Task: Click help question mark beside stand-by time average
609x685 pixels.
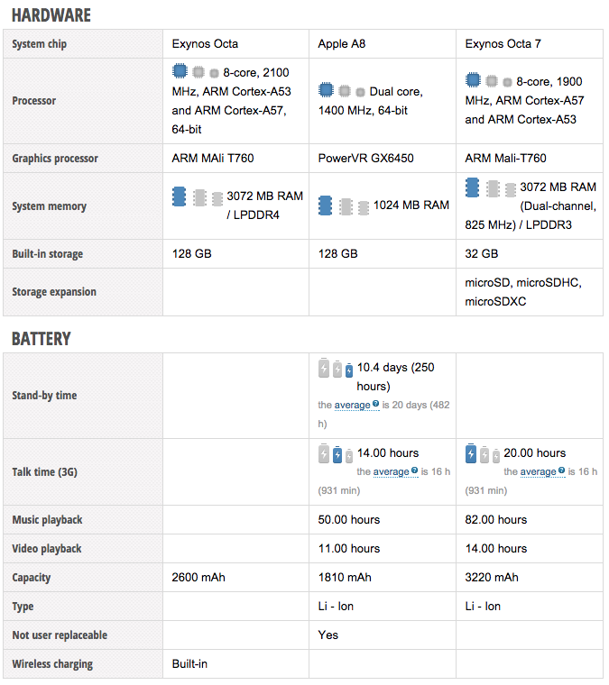Action: (375, 405)
